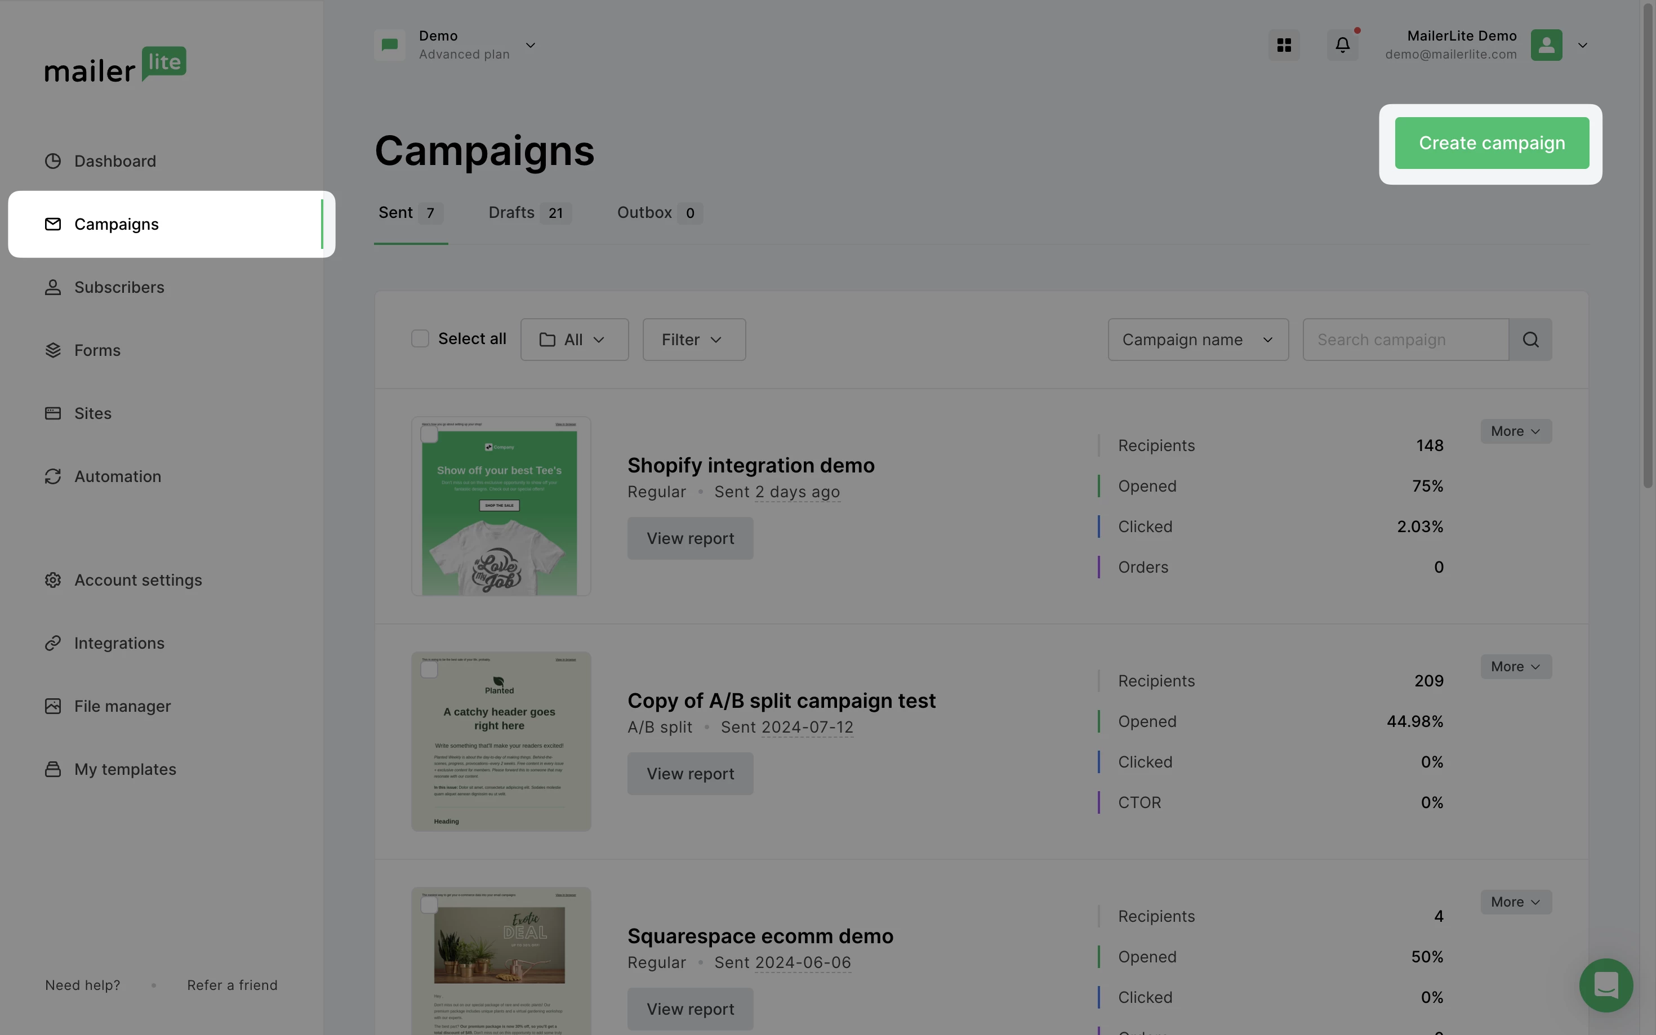Screen dimensions: 1656x1035
Task: Open the live chat support bubble
Action: [1605, 985]
